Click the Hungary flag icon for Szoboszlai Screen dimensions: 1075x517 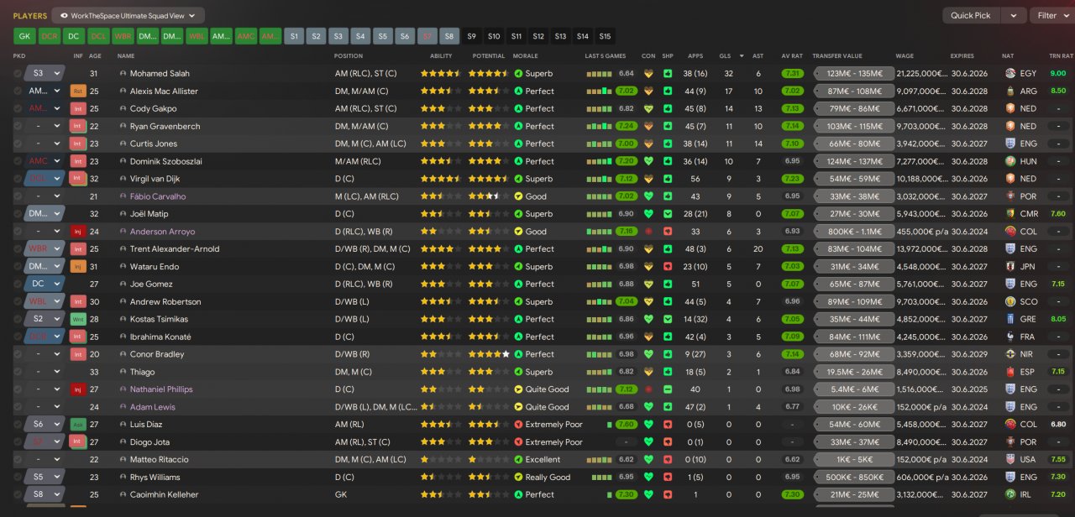coord(1009,161)
